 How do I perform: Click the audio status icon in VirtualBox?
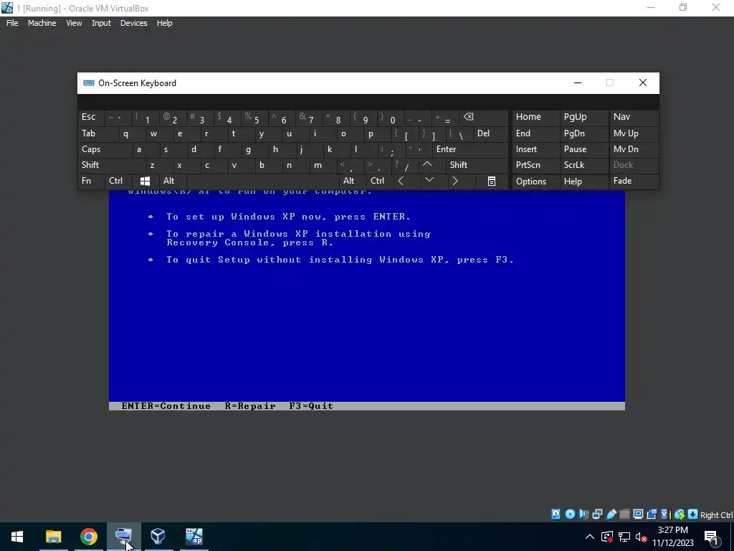pyautogui.click(x=583, y=514)
